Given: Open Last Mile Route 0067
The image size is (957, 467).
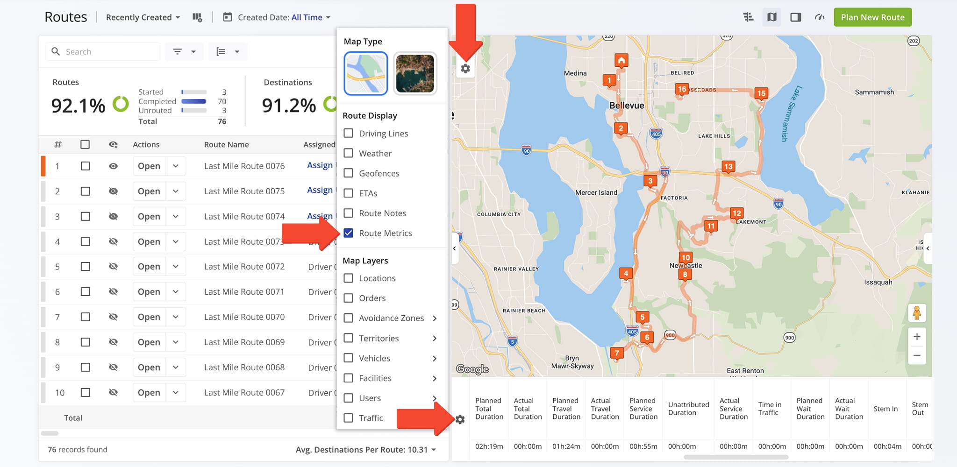Looking at the screenshot, I should point(149,393).
